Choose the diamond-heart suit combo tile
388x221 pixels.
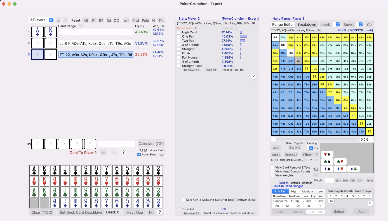click(340, 169)
